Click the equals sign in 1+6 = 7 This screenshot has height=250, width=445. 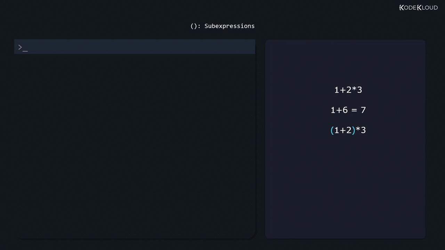click(354, 110)
